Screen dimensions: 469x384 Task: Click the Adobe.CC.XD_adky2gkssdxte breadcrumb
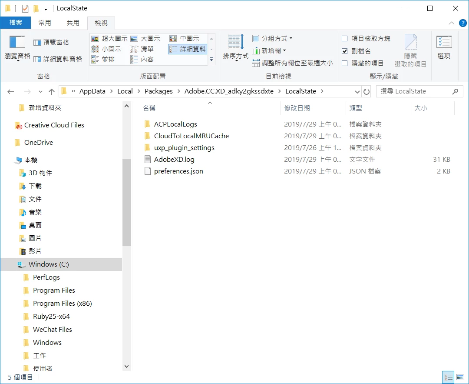[229, 91]
